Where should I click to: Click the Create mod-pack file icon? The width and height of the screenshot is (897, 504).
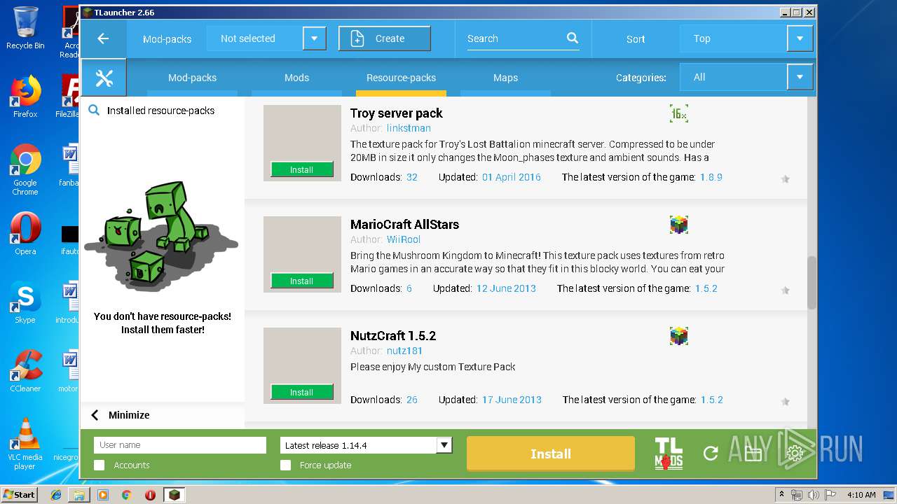(357, 38)
